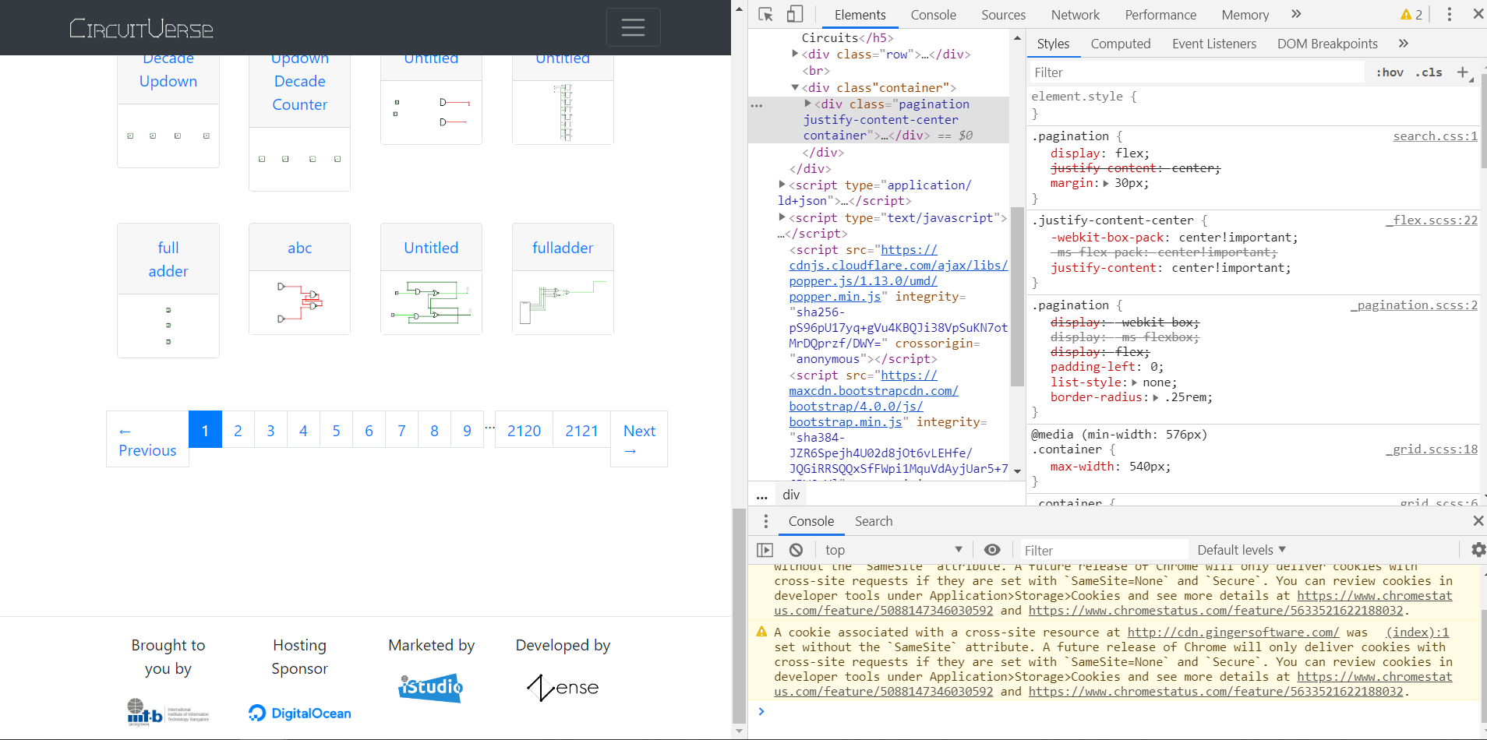This screenshot has width=1487, height=740.
Task: Click the console Filter input field
Action: click(1104, 550)
